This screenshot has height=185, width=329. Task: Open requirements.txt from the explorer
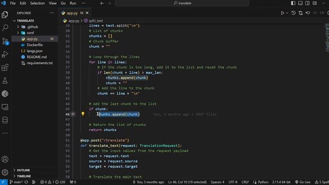34,63
